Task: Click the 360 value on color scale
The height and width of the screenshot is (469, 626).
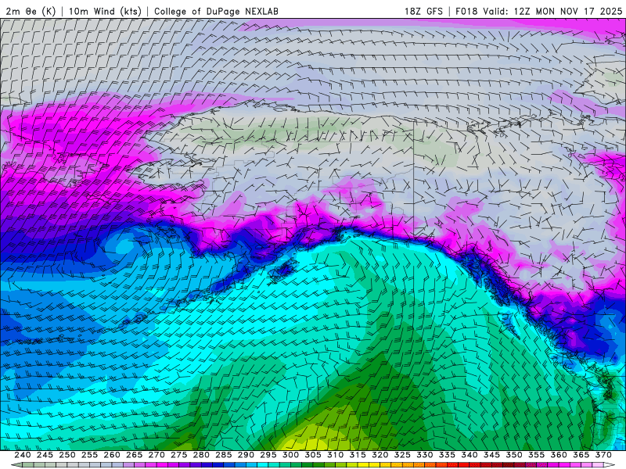Action: (559, 455)
